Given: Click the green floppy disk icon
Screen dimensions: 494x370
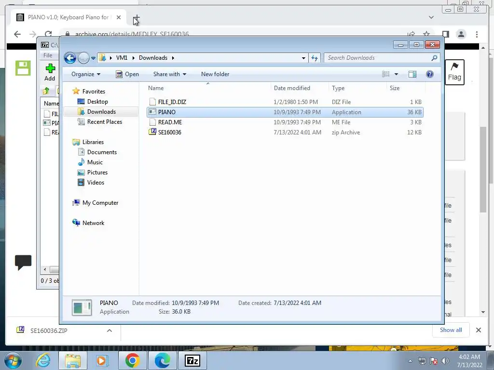Looking at the screenshot, I should coord(23,68).
